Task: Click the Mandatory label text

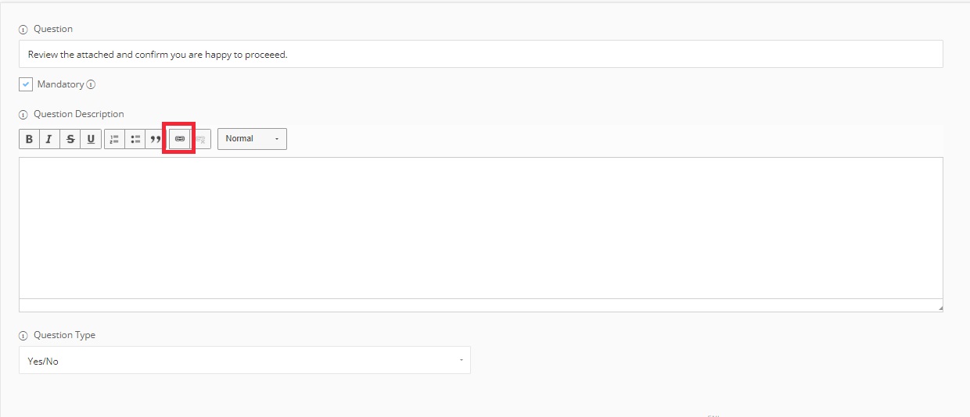Action: click(60, 84)
